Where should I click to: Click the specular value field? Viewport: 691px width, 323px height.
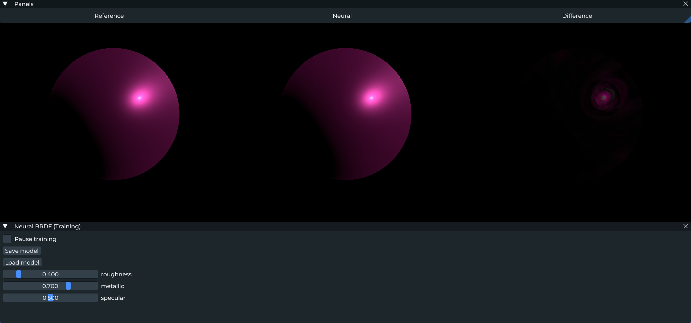click(50, 298)
